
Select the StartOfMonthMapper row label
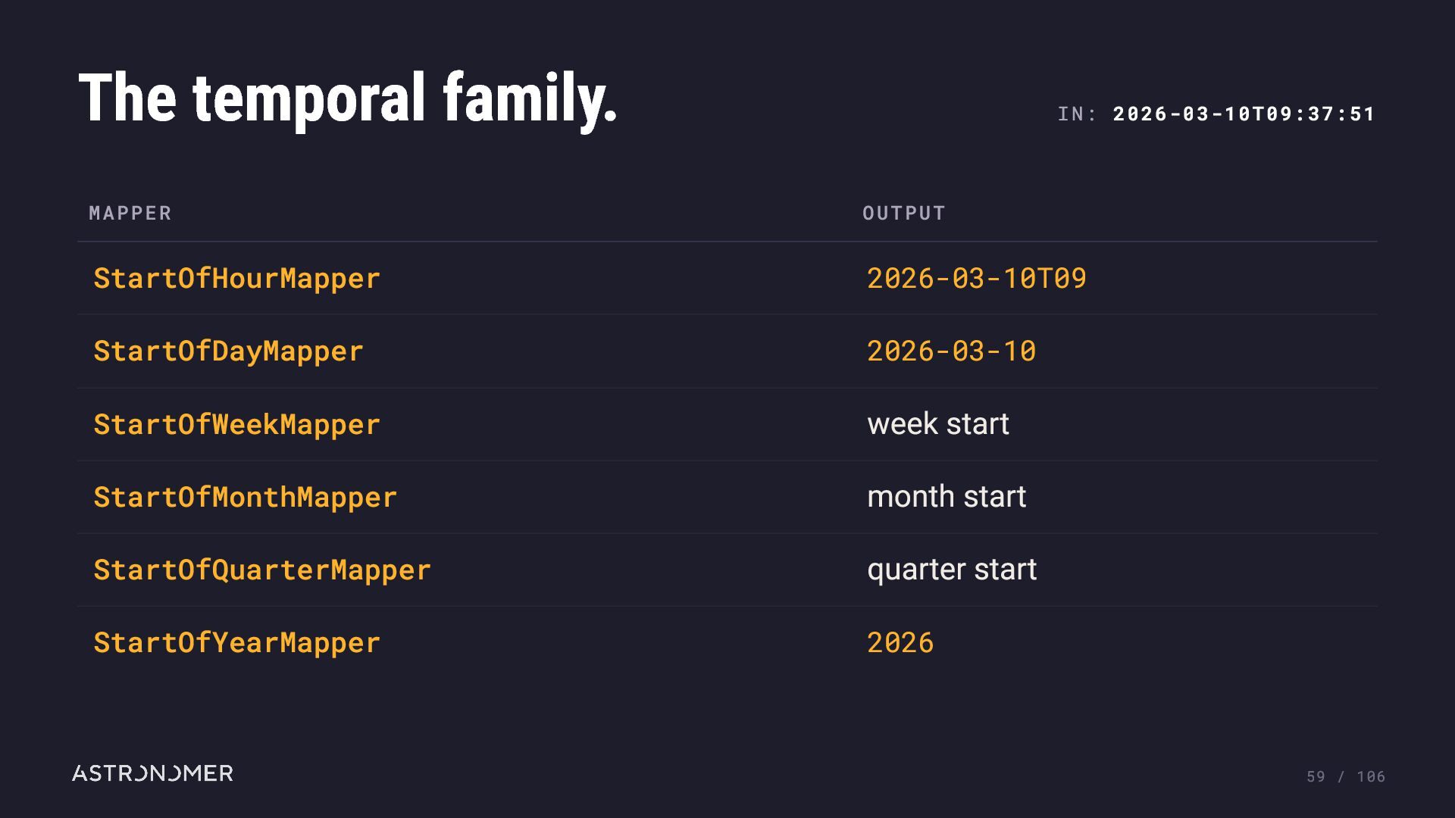[x=245, y=497]
